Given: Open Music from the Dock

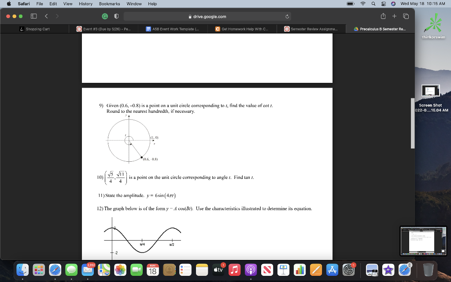Looking at the screenshot, I should pyautogui.click(x=234, y=270).
